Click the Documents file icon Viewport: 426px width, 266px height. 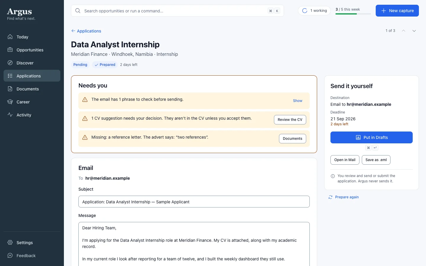(10, 89)
